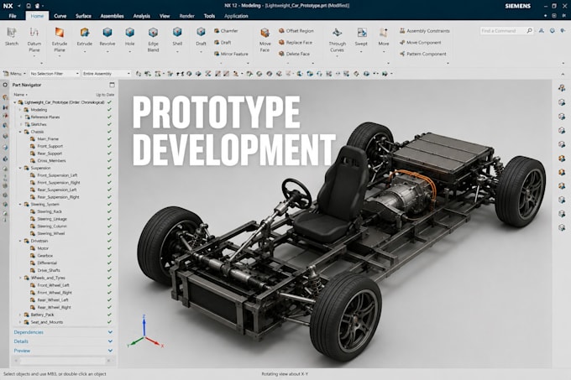Viewport: 571px width, 380px height.
Task: Open the Analysis tab
Action: (142, 16)
